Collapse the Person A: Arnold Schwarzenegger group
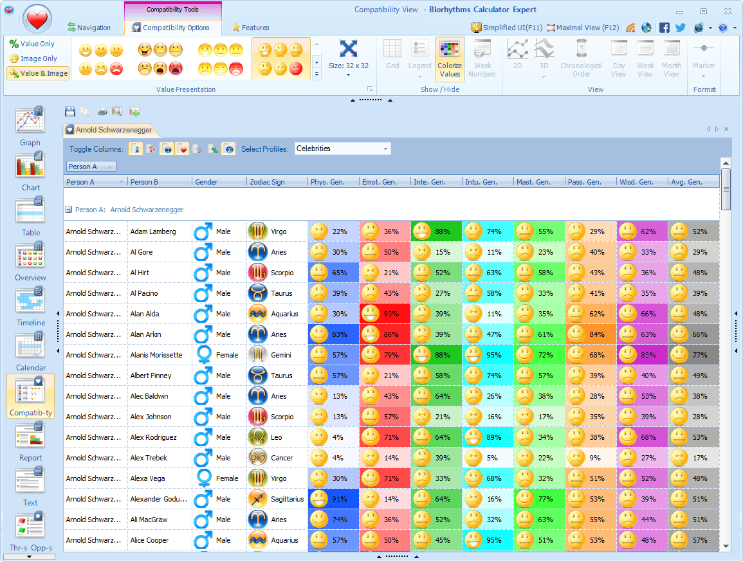Viewport: 743px width, 562px height. 69,209
